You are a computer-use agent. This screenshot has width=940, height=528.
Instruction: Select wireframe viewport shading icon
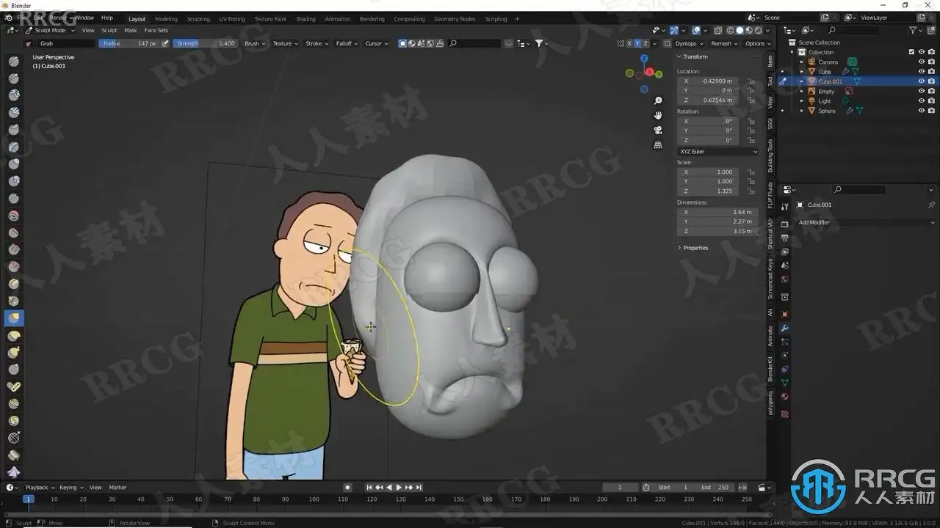pyautogui.click(x=730, y=30)
